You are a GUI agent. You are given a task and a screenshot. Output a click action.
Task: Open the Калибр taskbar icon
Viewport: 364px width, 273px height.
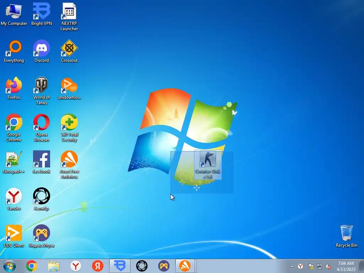pyautogui.click(x=141, y=266)
